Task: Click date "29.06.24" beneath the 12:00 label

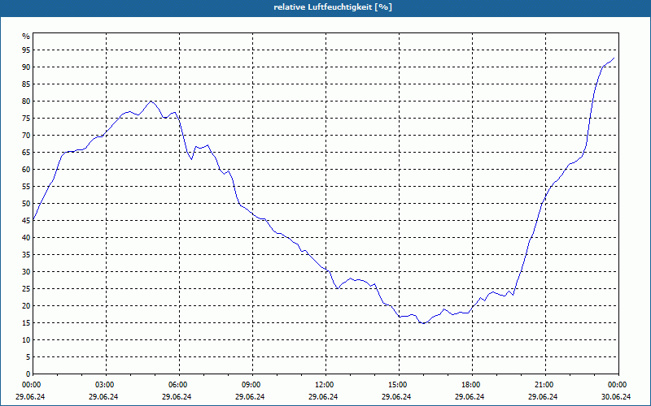Action: coord(323,397)
